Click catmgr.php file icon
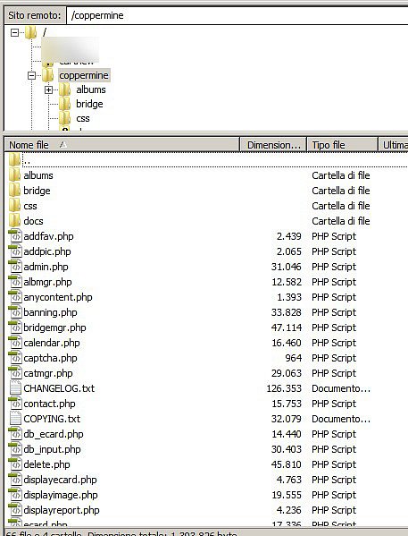Screen dimensions: 408x536 [15, 373]
